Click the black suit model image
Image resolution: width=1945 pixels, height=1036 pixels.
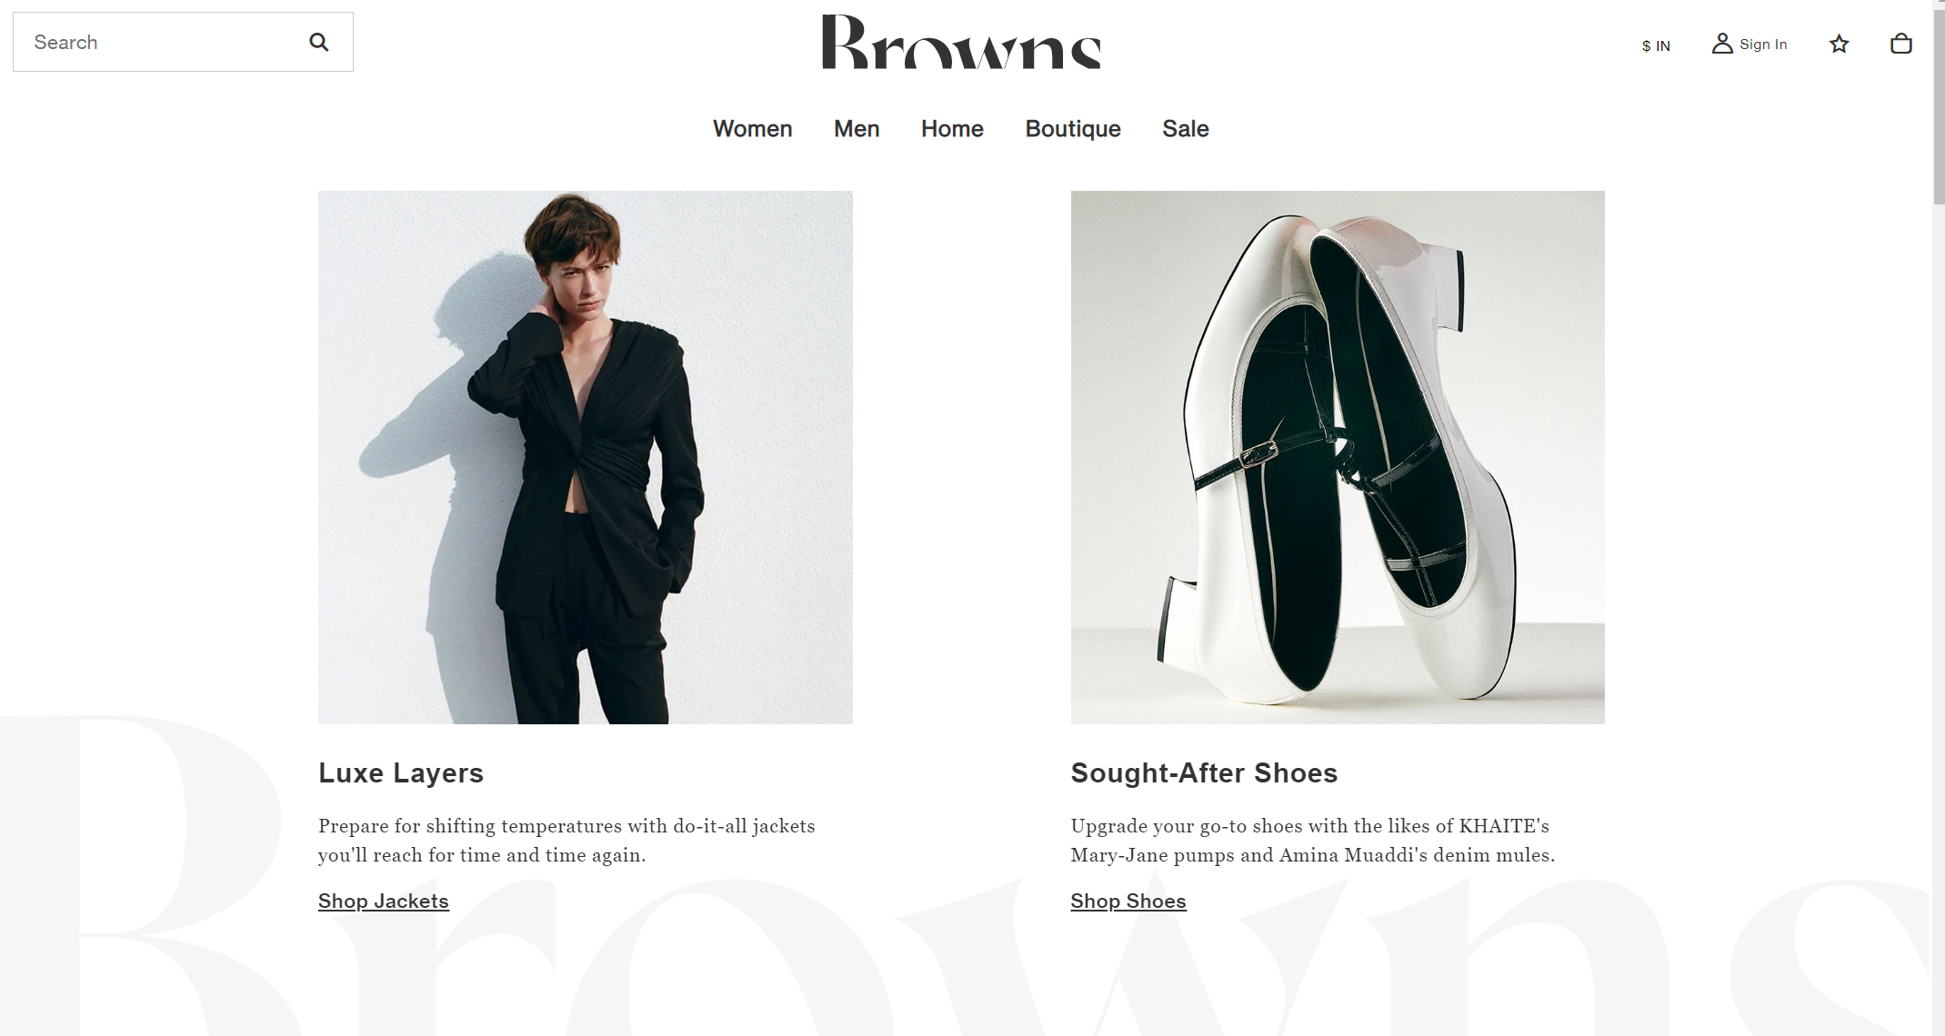586,457
